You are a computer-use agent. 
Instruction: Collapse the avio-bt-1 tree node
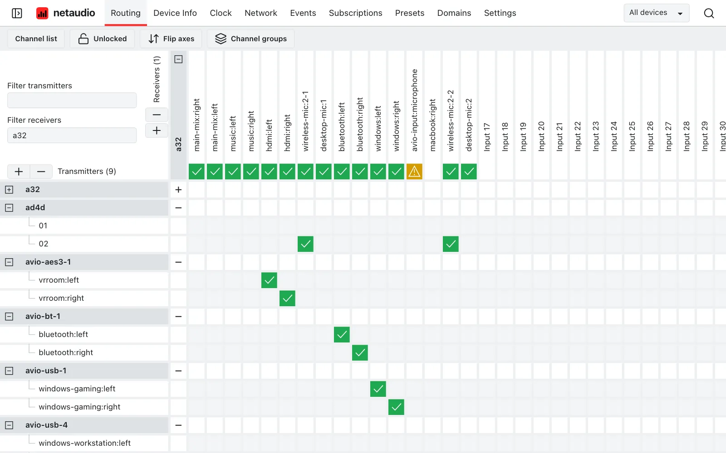click(9, 317)
